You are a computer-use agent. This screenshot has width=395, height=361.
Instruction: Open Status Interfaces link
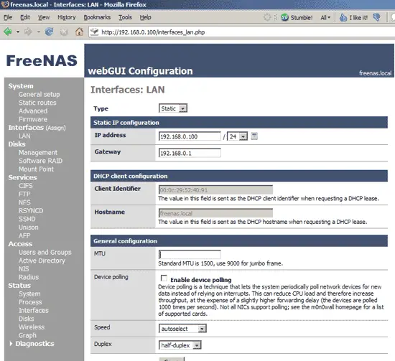coord(34,310)
